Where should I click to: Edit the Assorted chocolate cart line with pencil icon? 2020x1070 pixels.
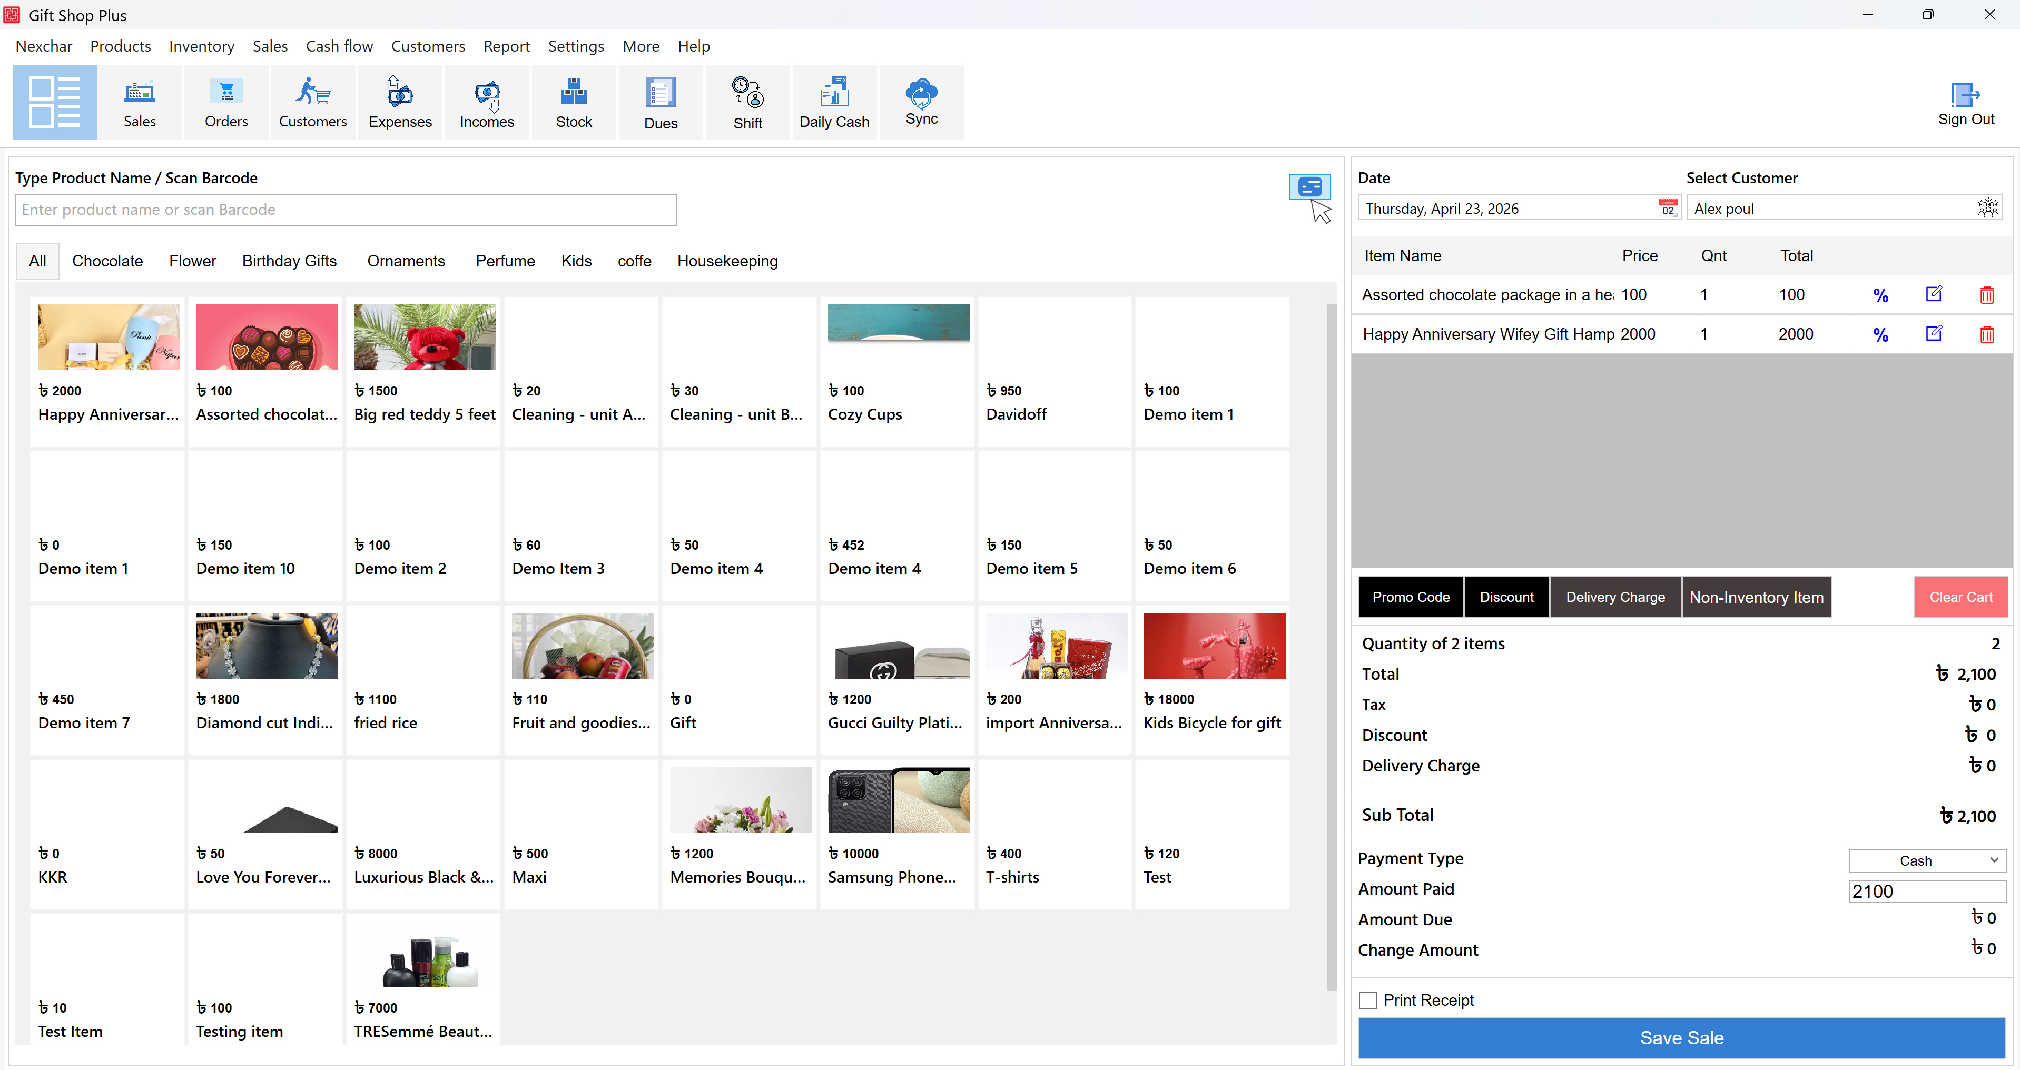(x=1934, y=295)
